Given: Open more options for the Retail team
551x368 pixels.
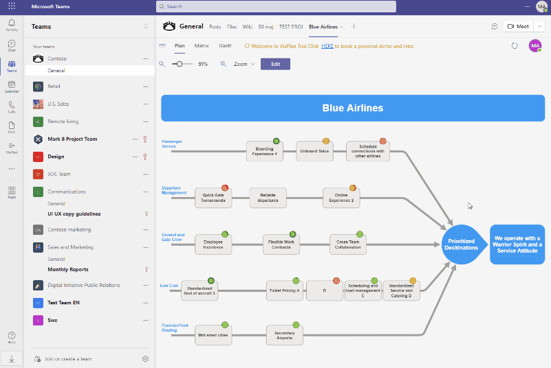Looking at the screenshot, I should point(146,87).
